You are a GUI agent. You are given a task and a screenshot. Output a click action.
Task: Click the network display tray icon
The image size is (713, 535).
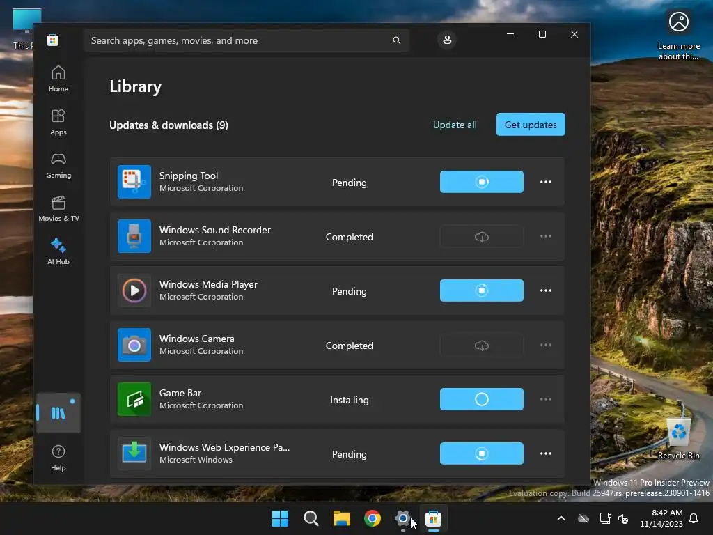(605, 518)
